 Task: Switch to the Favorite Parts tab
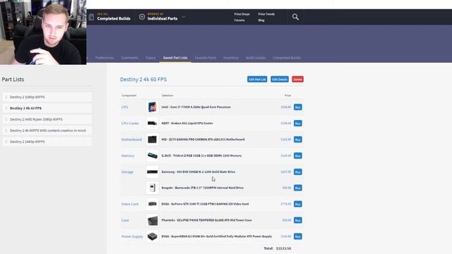click(206, 58)
